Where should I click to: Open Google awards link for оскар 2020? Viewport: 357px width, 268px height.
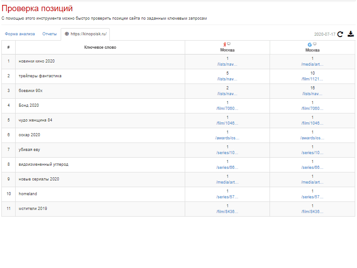click(312, 138)
